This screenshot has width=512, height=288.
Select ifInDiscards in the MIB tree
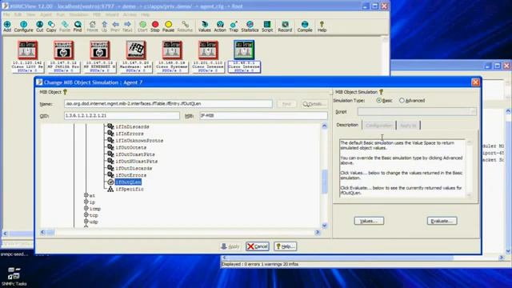[132, 126]
